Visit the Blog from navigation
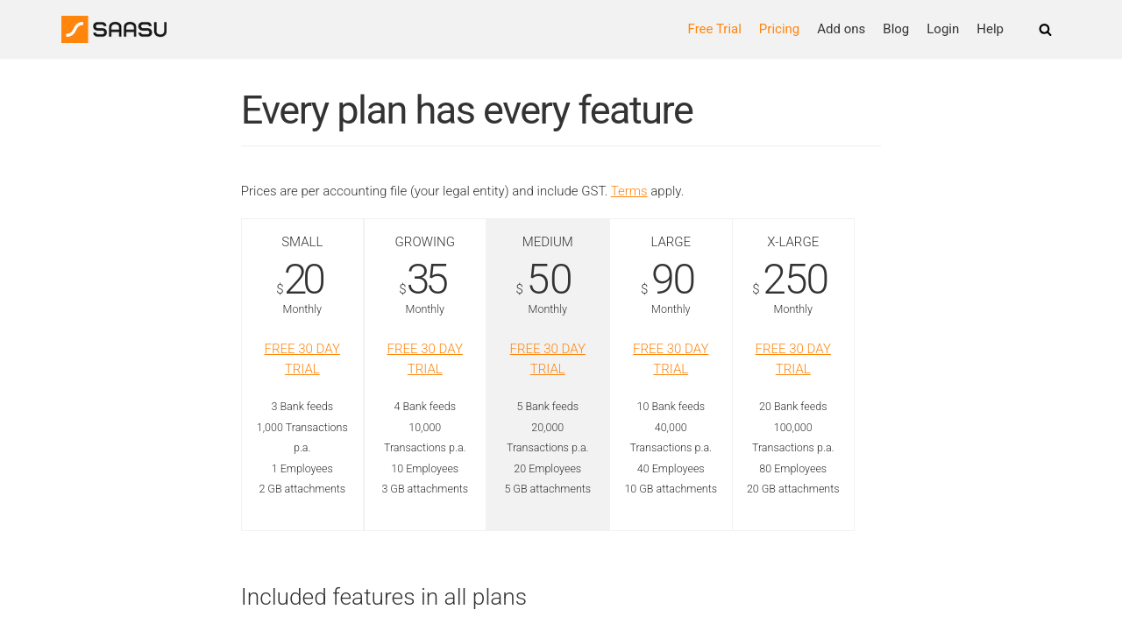 pyautogui.click(x=896, y=29)
